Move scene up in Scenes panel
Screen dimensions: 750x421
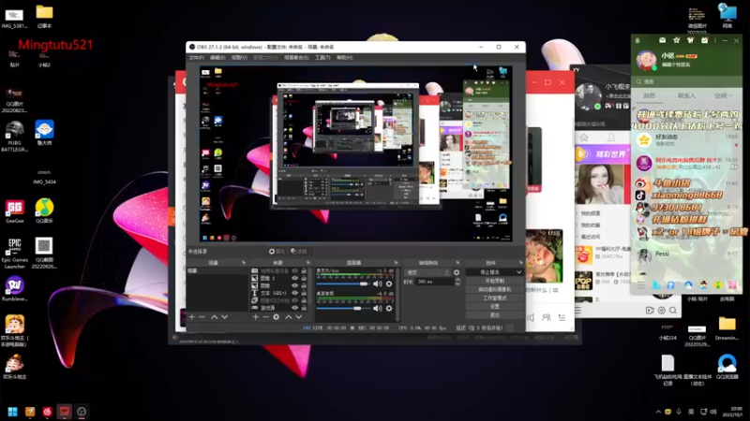(x=215, y=317)
